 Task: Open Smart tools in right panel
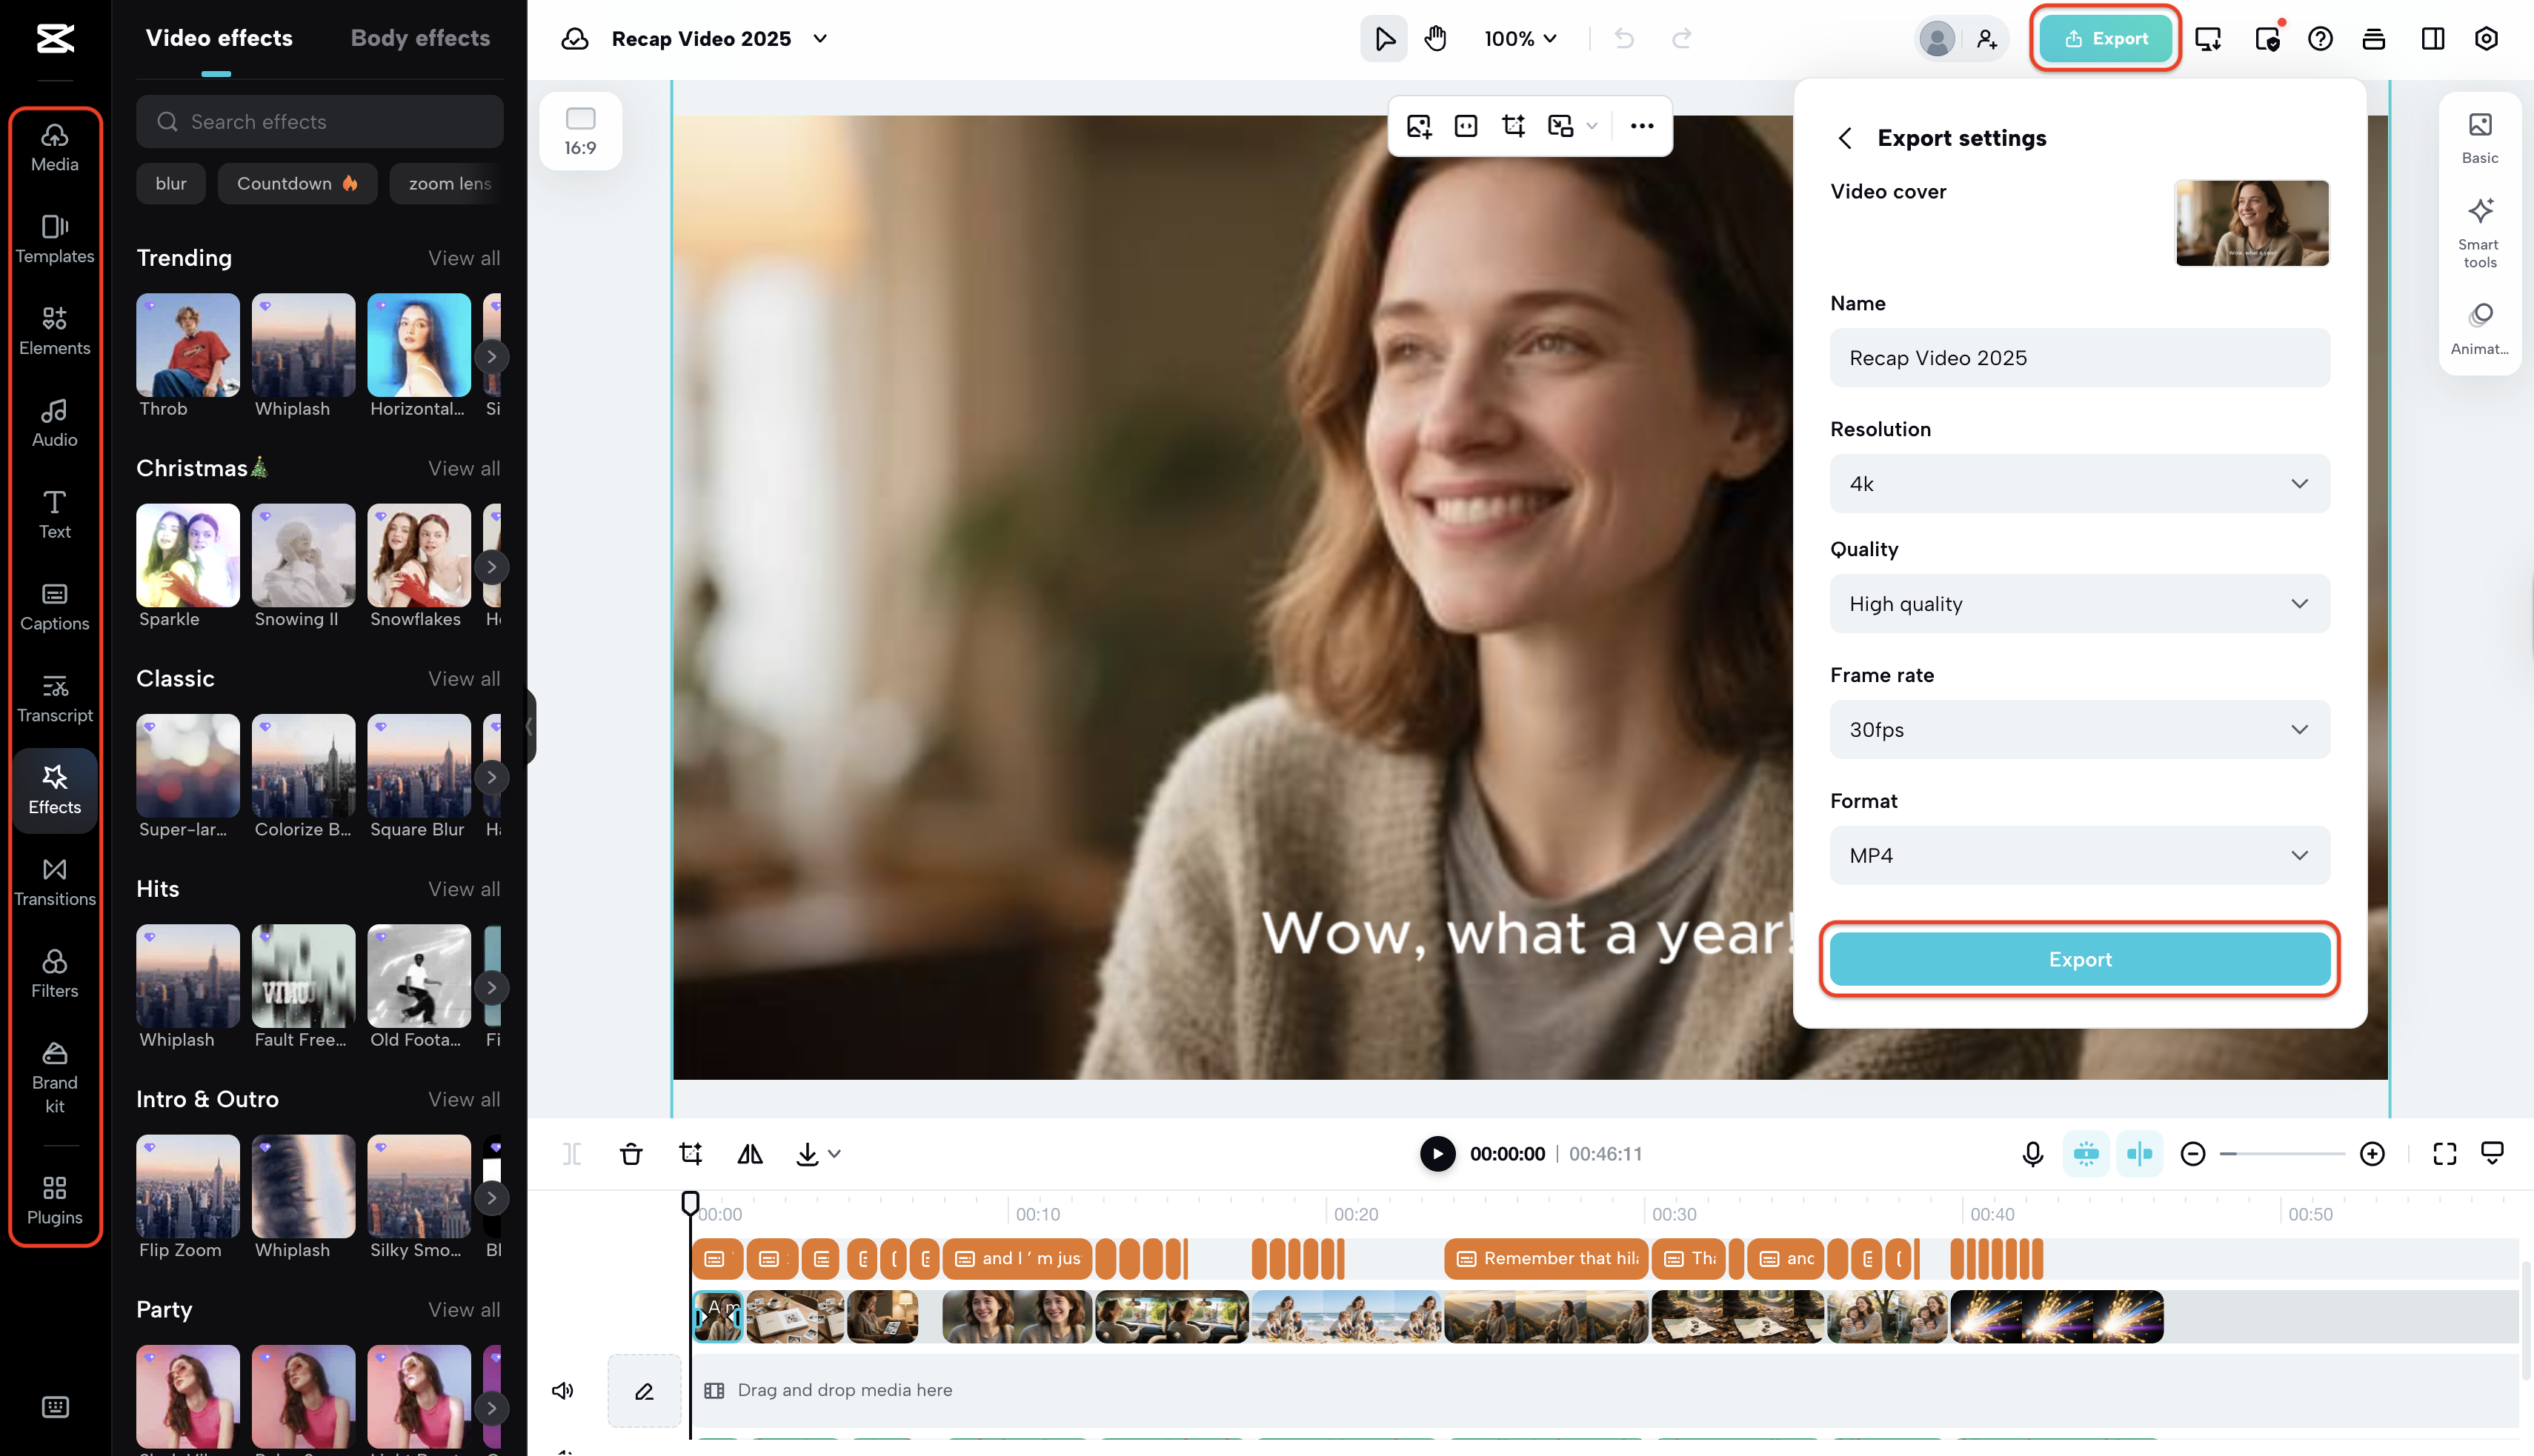[2479, 232]
